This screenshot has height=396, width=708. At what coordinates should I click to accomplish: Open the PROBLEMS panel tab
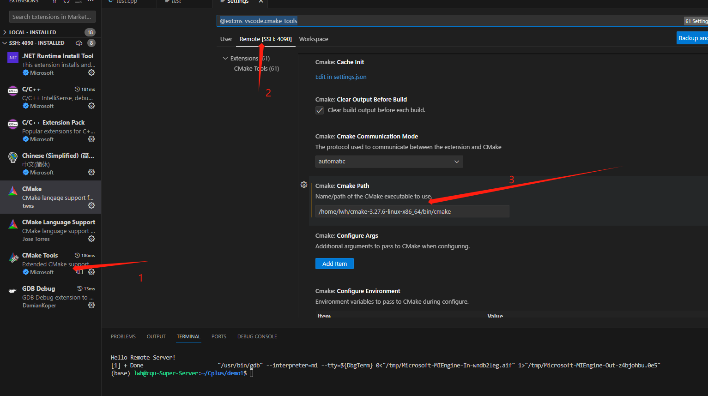123,336
